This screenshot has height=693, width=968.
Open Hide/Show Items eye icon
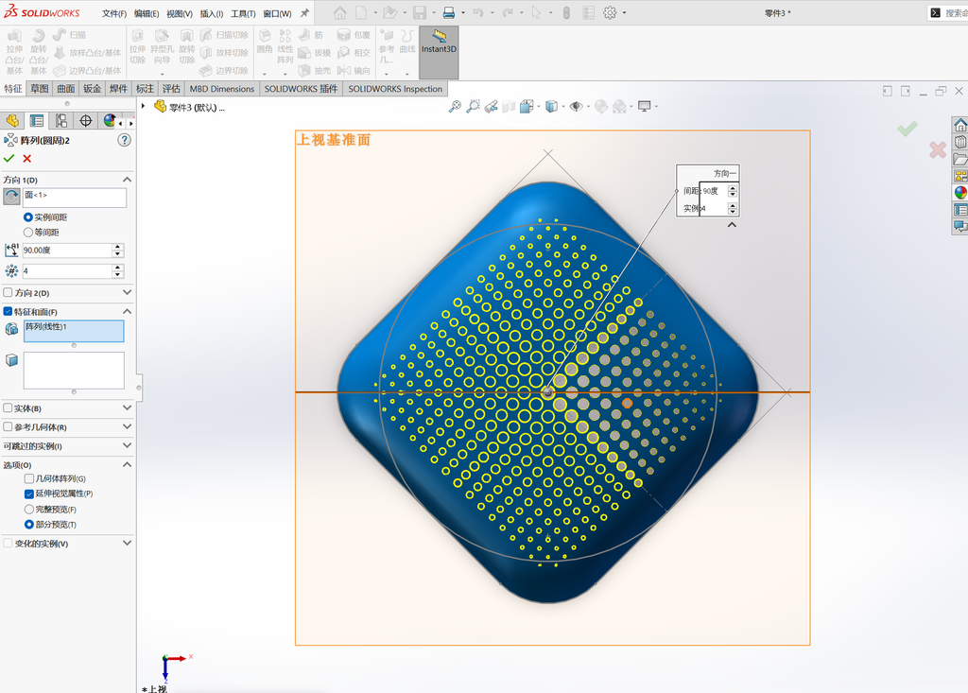(576, 106)
